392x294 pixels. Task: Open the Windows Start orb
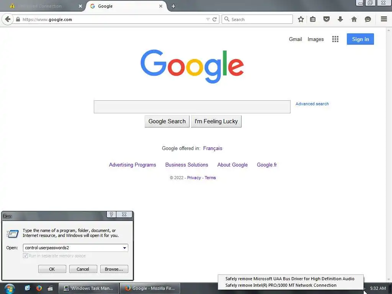pyautogui.click(x=9, y=289)
